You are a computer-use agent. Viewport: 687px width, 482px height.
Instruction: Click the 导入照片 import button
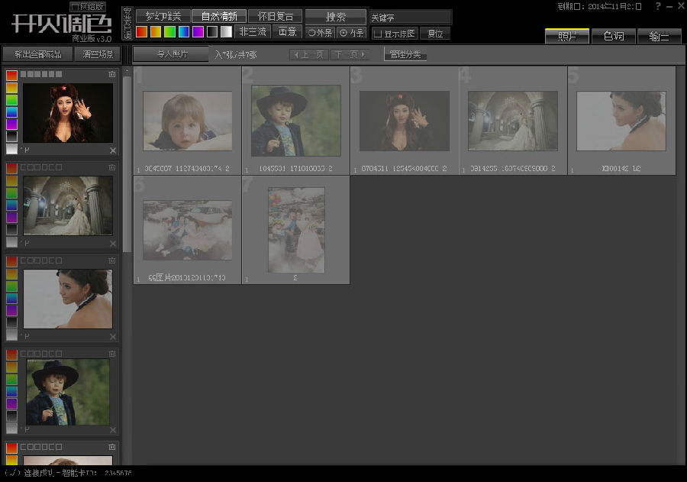(x=171, y=54)
